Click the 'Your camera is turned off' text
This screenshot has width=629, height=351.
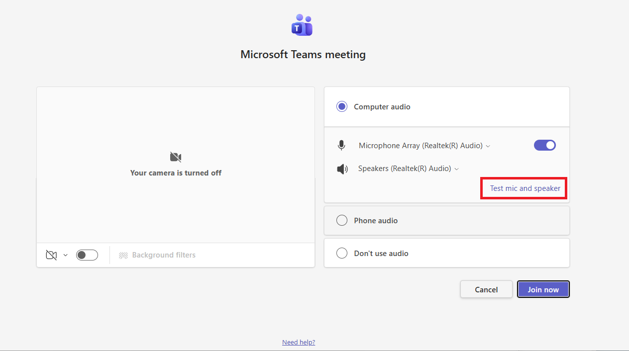pyautogui.click(x=176, y=173)
